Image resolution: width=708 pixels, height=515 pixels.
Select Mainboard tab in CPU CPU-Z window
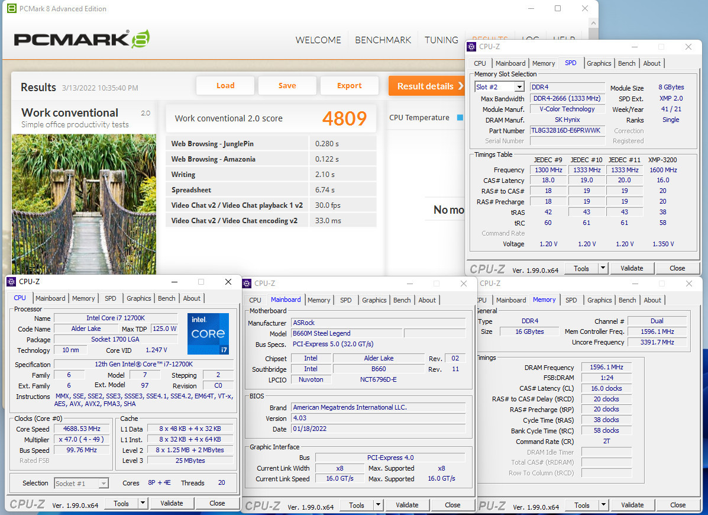(x=50, y=298)
